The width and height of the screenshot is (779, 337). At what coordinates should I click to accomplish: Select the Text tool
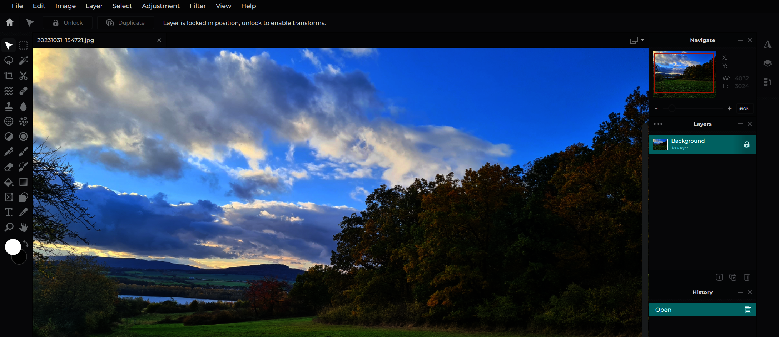coord(9,213)
